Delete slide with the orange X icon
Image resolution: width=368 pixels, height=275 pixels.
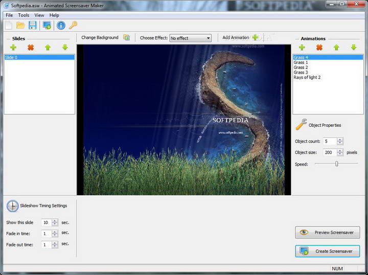tap(31, 48)
